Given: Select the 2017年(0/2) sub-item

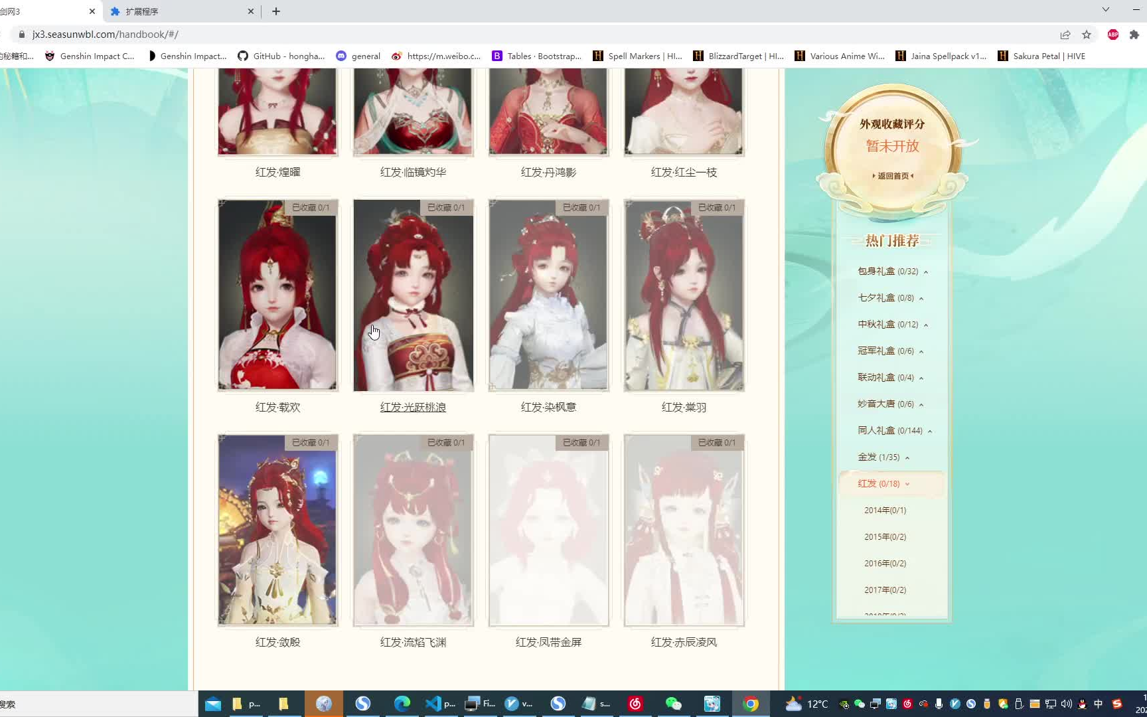Looking at the screenshot, I should click(x=885, y=590).
